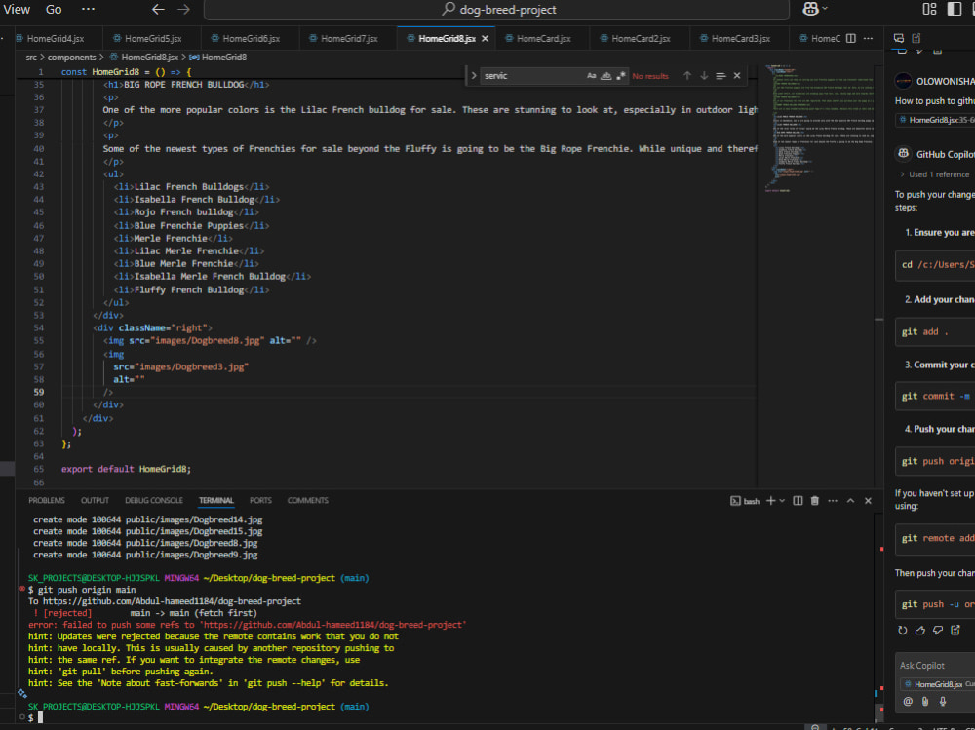Image resolution: width=975 pixels, height=730 pixels.
Task: Open the View menu
Action: (x=17, y=10)
